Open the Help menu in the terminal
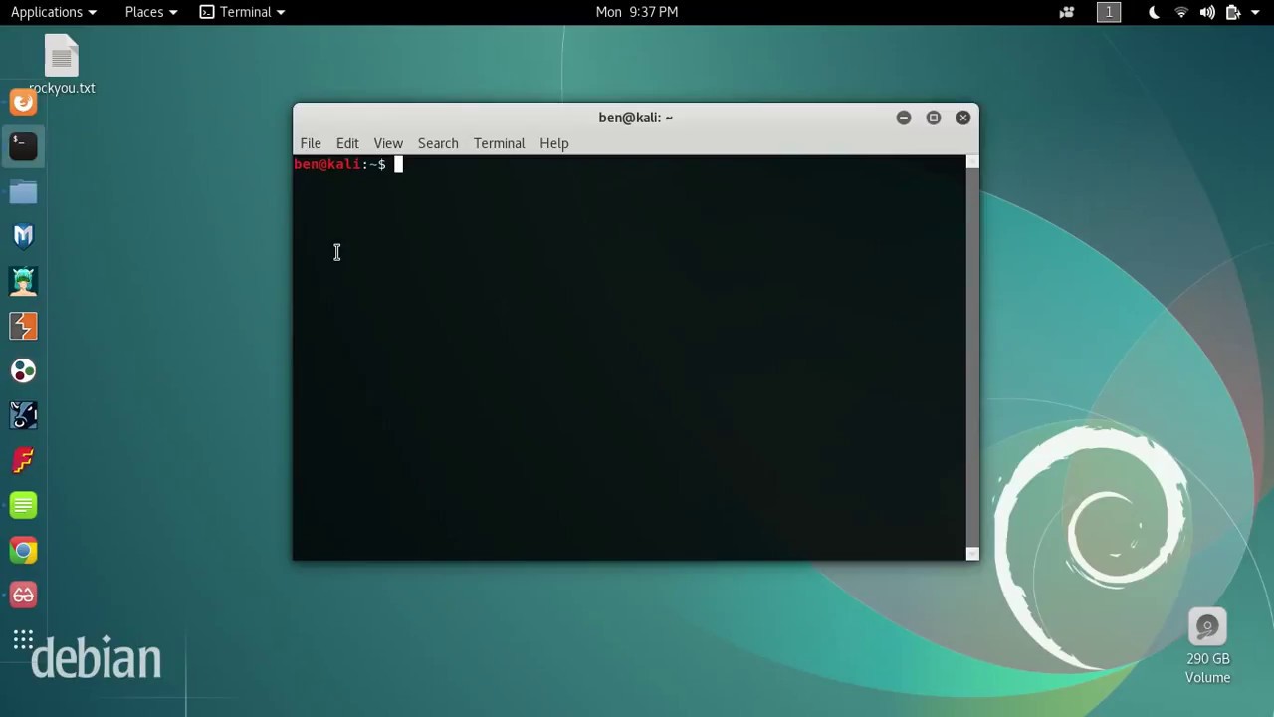 (554, 143)
